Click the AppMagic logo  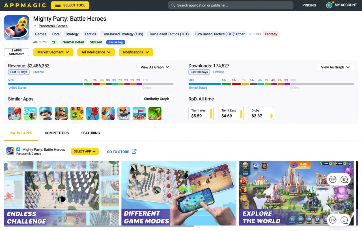coord(25,5)
